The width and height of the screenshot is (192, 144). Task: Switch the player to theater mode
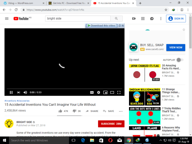(112, 92)
